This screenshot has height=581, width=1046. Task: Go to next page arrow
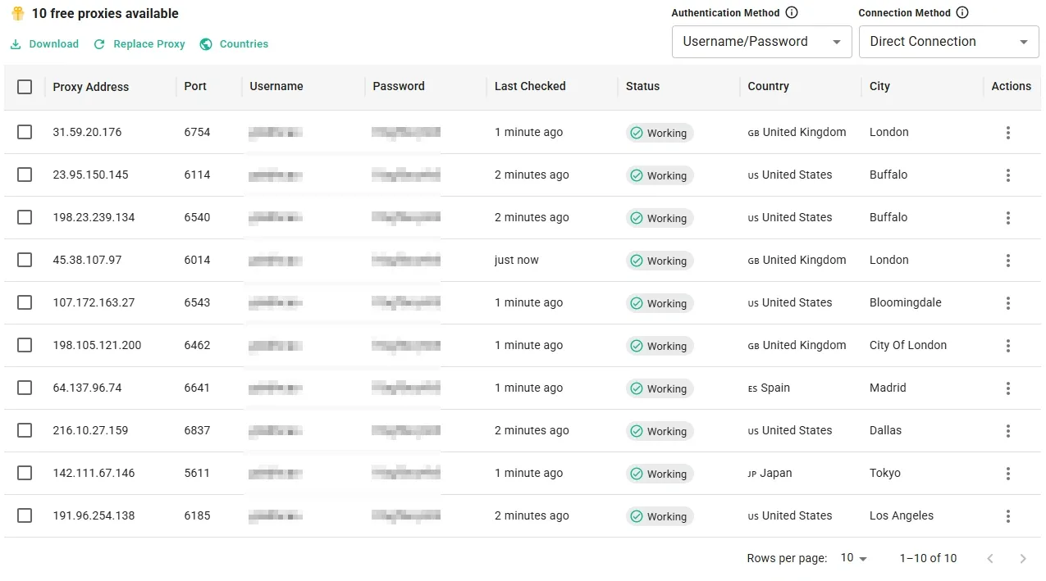tap(1022, 558)
